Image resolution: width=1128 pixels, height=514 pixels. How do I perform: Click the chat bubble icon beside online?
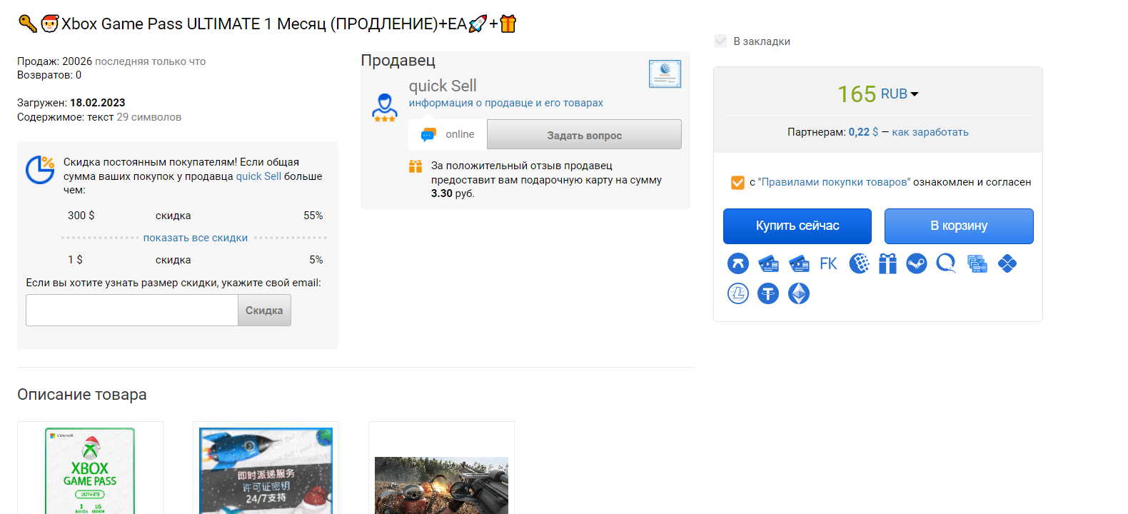click(428, 134)
